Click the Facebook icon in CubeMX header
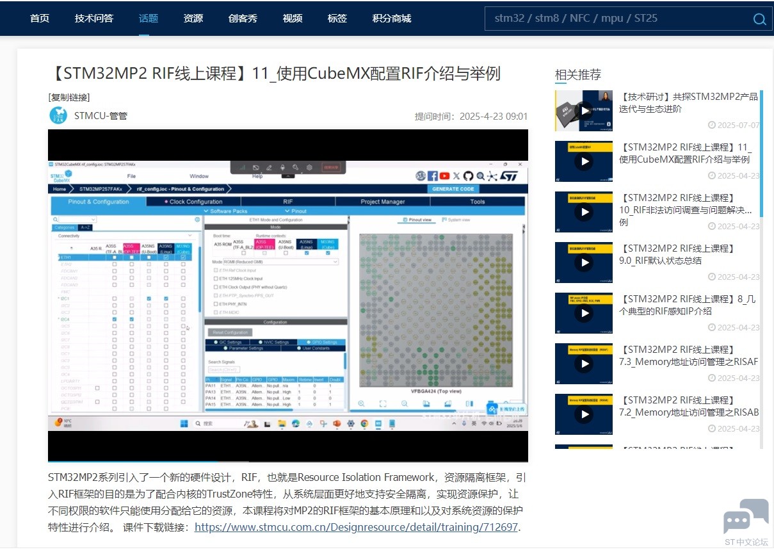774x552 pixels. (433, 175)
